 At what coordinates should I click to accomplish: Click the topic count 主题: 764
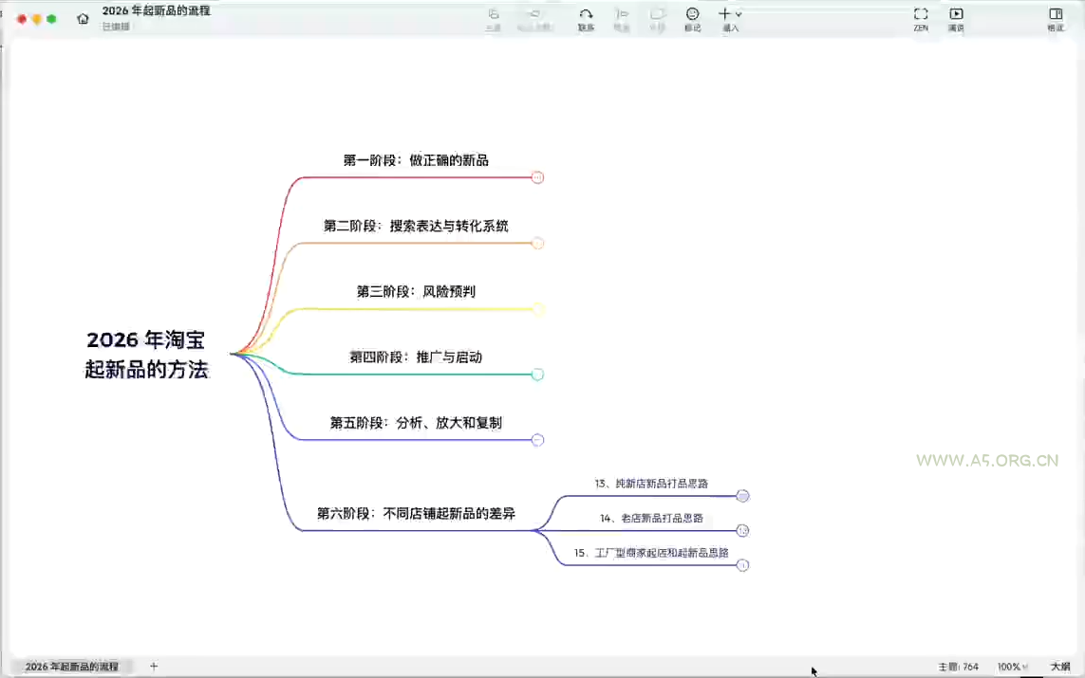pos(959,667)
